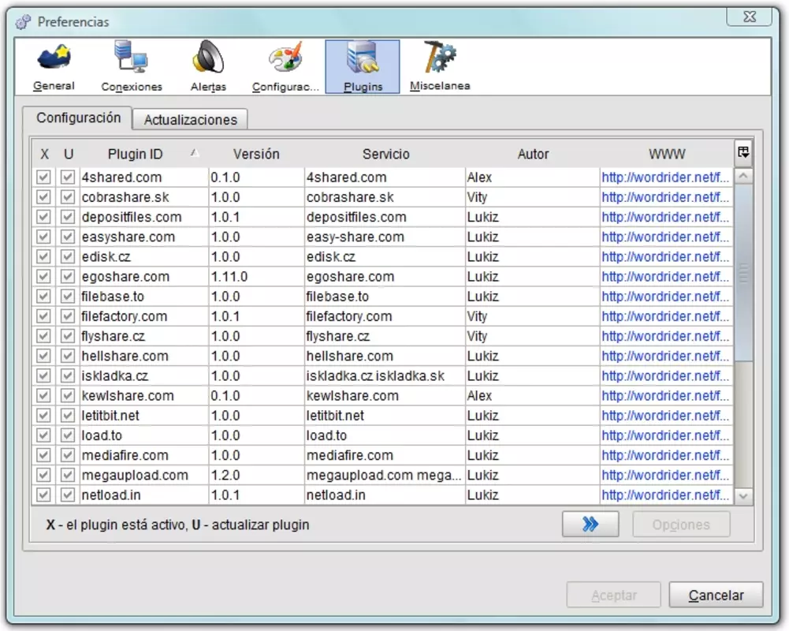Sort table by Autor column header
This screenshot has width=789, height=631.
[533, 154]
